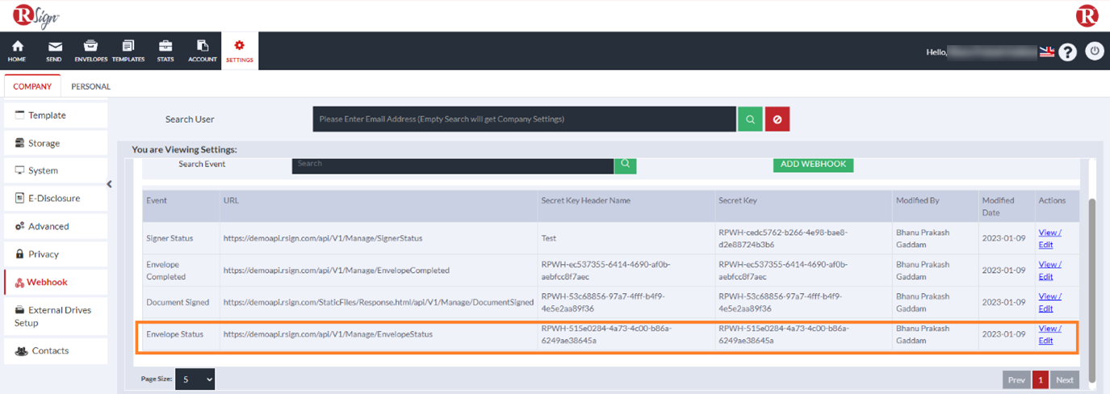Open Contacts in sidebar
This screenshot has width=1110, height=394.
(56, 350)
